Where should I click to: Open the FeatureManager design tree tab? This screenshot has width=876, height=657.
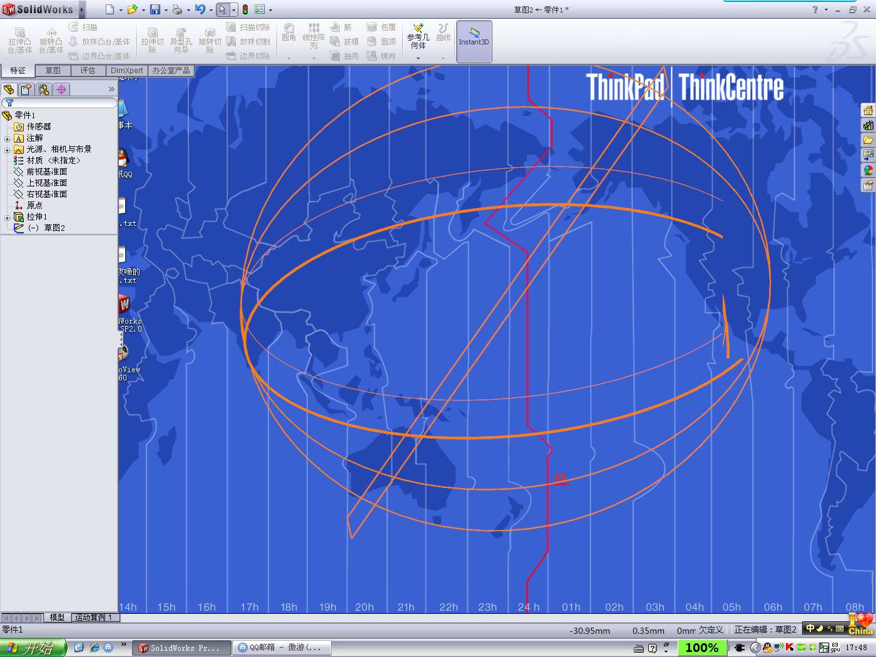click(9, 89)
